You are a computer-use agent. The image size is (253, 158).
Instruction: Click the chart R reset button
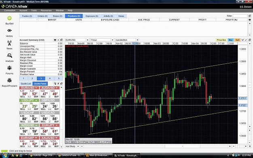tap(250, 146)
